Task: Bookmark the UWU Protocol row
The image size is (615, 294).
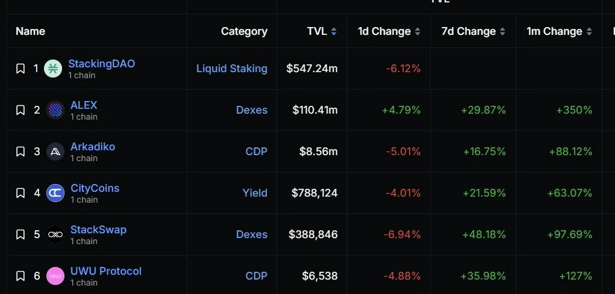Action: [20, 276]
